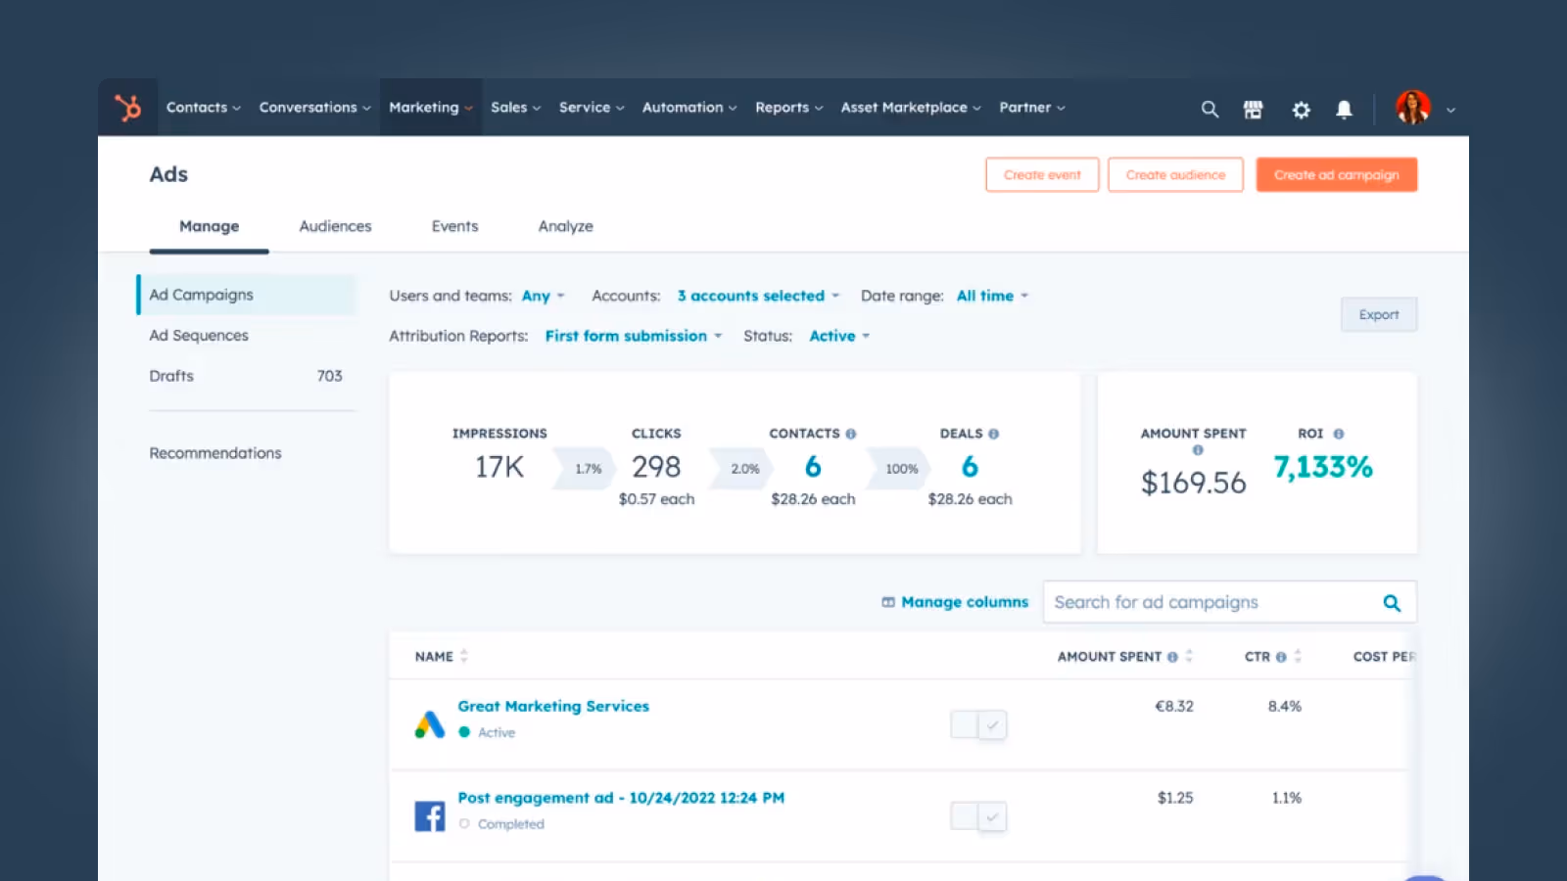This screenshot has height=881, width=1567.
Task: Click the €8.32 amount cell
Action: [x=1174, y=706]
